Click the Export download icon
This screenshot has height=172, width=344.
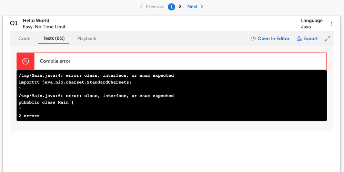(x=299, y=39)
